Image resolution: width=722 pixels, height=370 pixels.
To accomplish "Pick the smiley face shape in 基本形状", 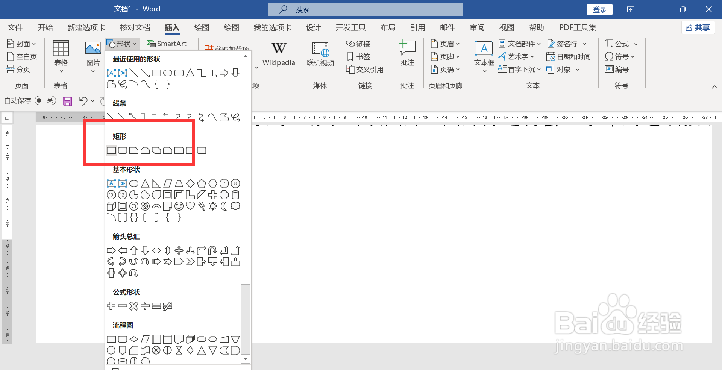I will 179,206.
